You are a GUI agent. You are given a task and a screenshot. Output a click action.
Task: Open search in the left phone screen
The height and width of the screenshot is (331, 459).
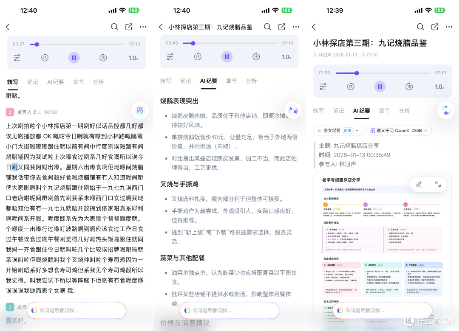coord(114,27)
